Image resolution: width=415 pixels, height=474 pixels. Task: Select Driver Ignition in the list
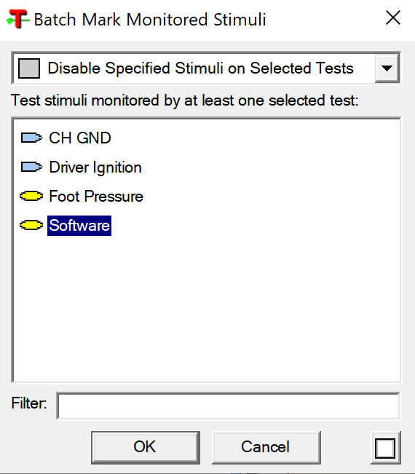[x=95, y=167]
